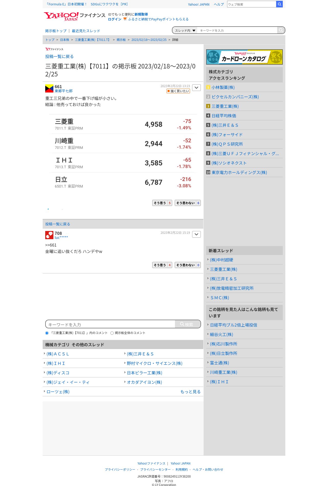This screenshot has width=328, height=486.
Task: Click the 2023/02/18〜2023/02/25 breadcrumb
Action: [149, 40]
